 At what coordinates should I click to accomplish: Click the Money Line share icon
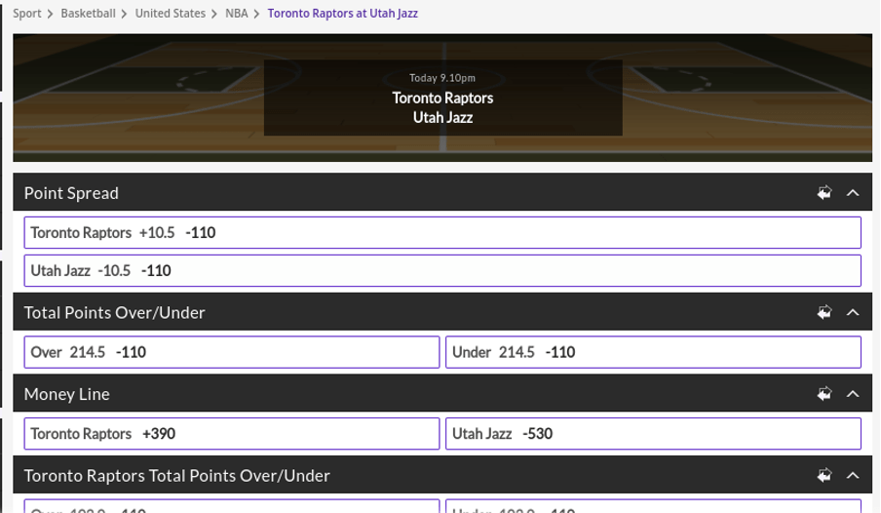[x=824, y=394]
